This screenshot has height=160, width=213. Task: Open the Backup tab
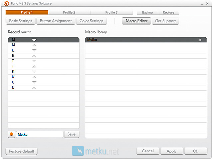[x=147, y=12]
